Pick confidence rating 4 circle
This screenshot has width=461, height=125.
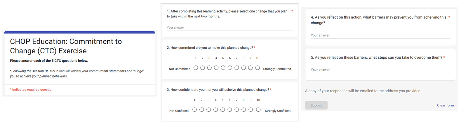click(215, 110)
